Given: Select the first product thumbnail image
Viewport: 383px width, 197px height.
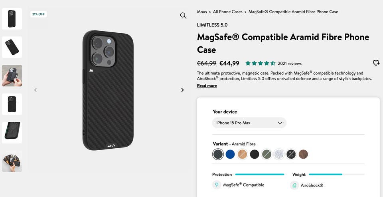Looking at the screenshot, I should [12, 18].
